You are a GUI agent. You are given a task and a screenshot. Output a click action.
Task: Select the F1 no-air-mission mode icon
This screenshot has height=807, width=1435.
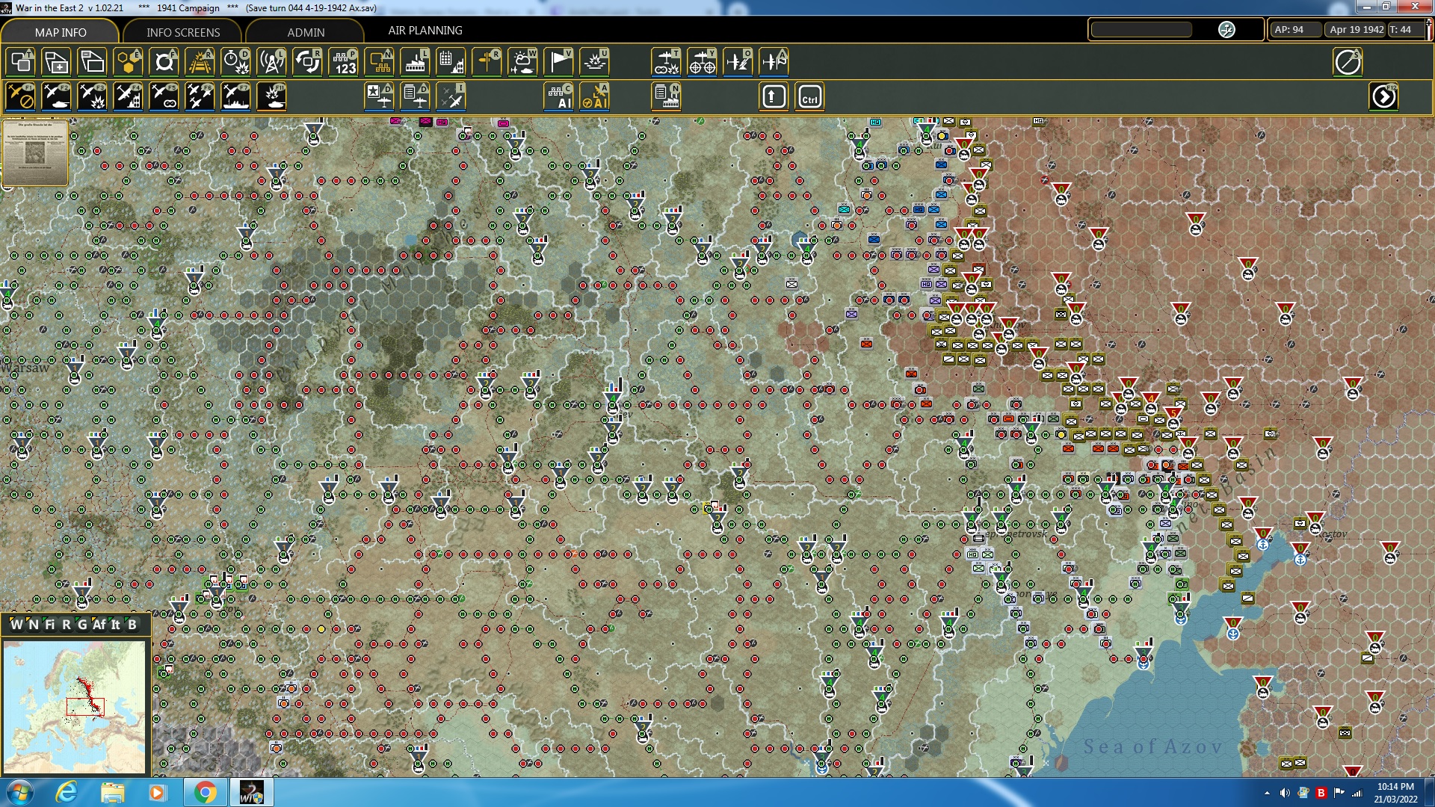(21, 96)
